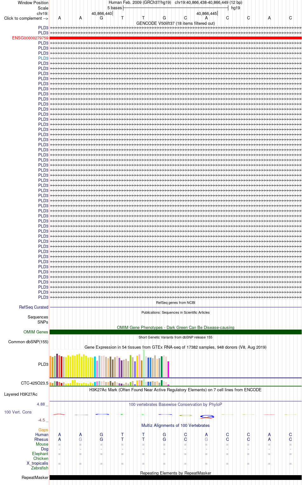The height and width of the screenshot is (485, 302).
Task: Click the CTC-425O23.5 expression bar chart
Action: (109, 382)
